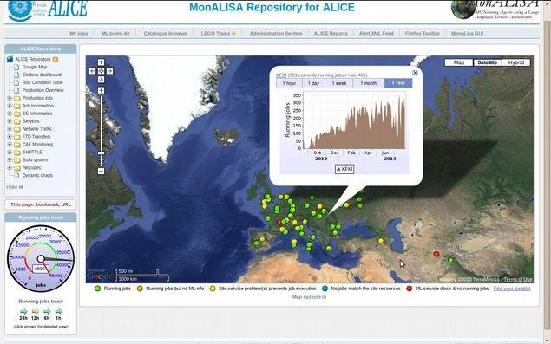Expand the Map options section

[309, 297]
